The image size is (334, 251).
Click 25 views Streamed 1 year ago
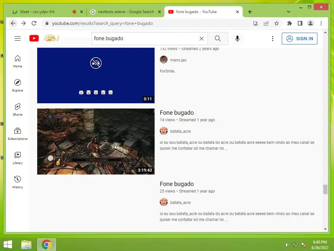(187, 191)
